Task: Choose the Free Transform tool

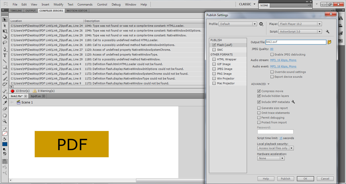Action: coord(5,31)
